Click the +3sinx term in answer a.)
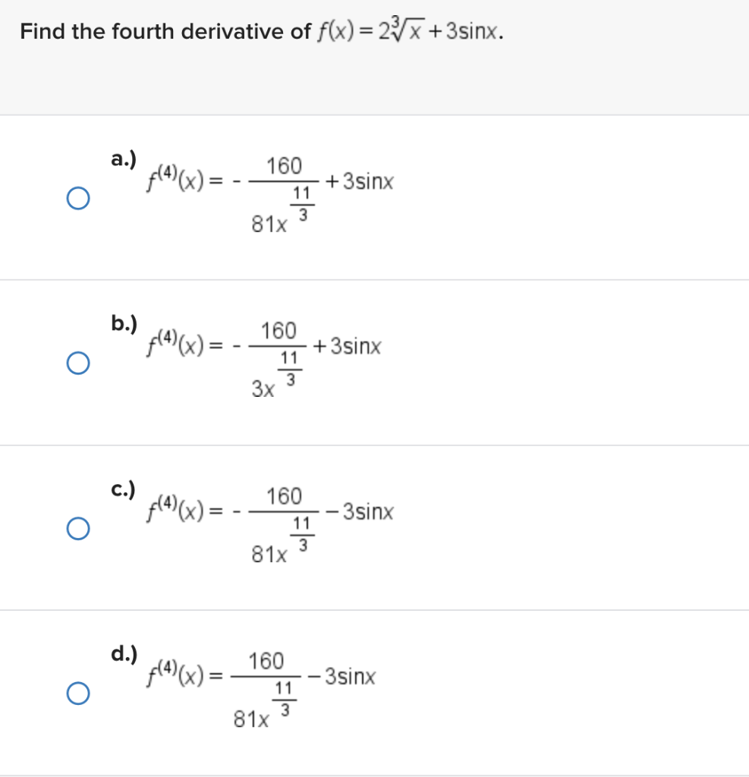 tap(360, 182)
